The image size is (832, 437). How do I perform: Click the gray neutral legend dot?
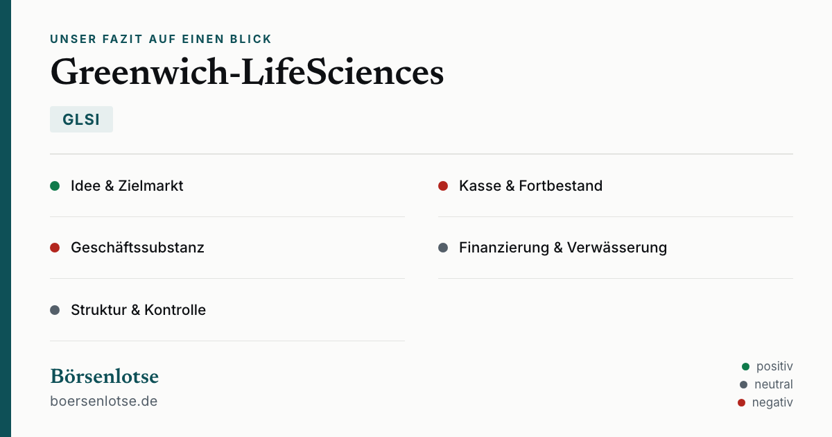point(743,384)
